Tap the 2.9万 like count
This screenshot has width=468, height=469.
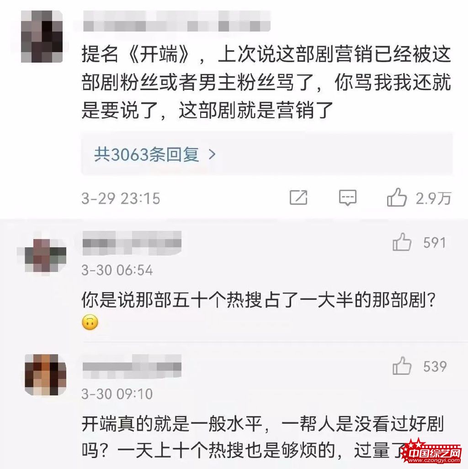433,198
